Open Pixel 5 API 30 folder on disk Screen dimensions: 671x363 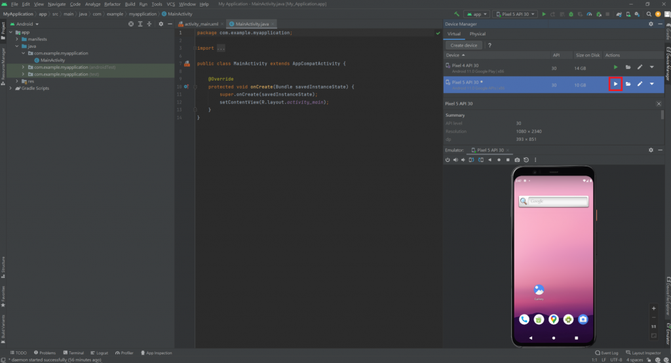pos(628,84)
